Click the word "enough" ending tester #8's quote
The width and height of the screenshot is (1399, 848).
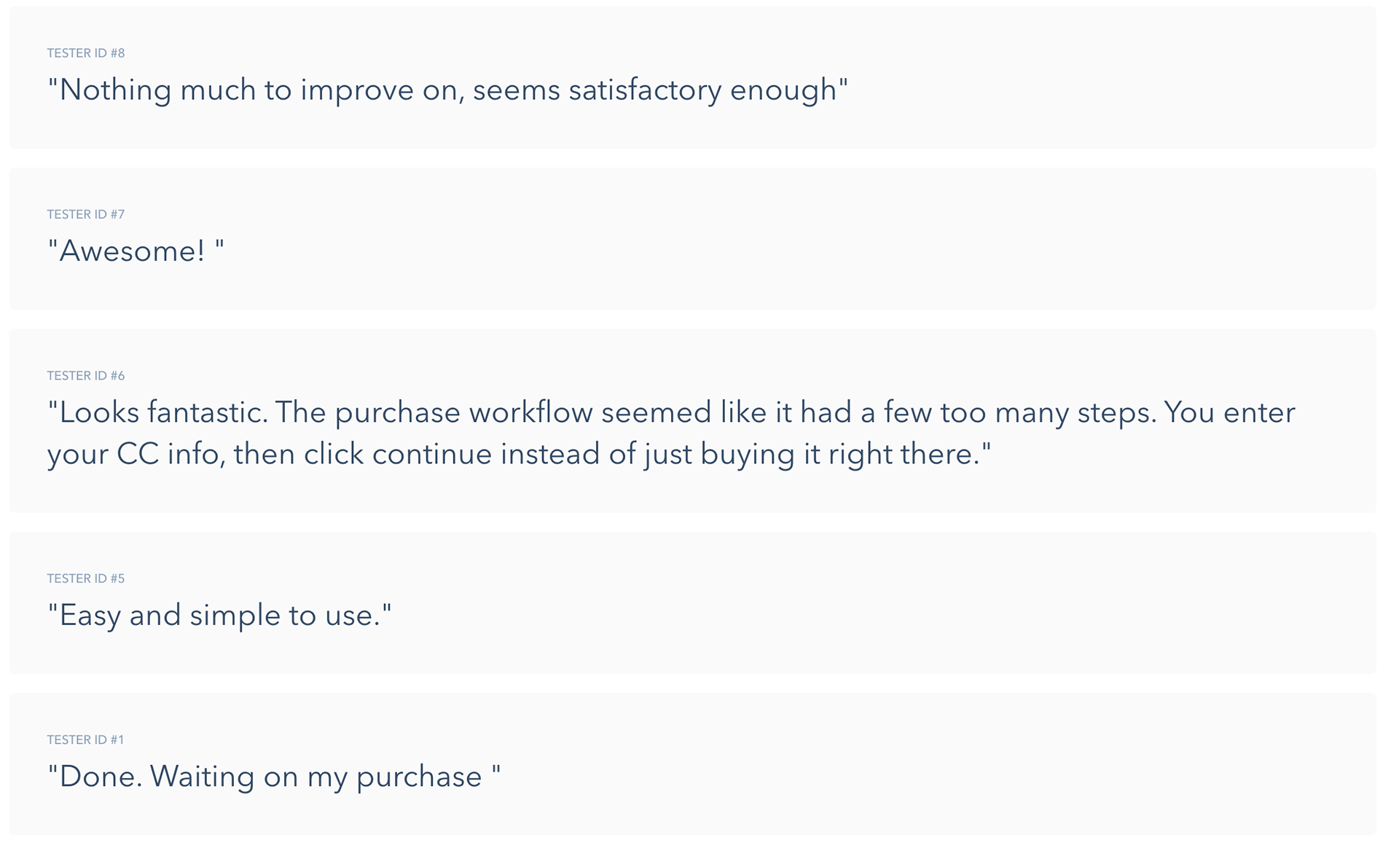point(784,90)
